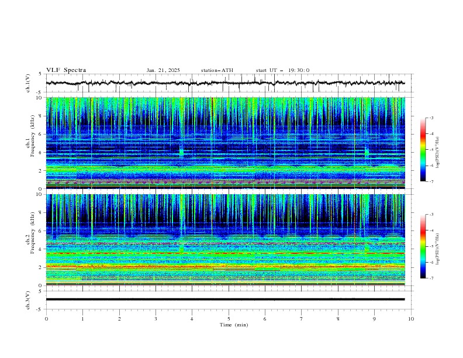Viewport: 463px width, 358px height.
Task: Click the ch.3 flat voltage trace
Action: [x=225, y=300]
